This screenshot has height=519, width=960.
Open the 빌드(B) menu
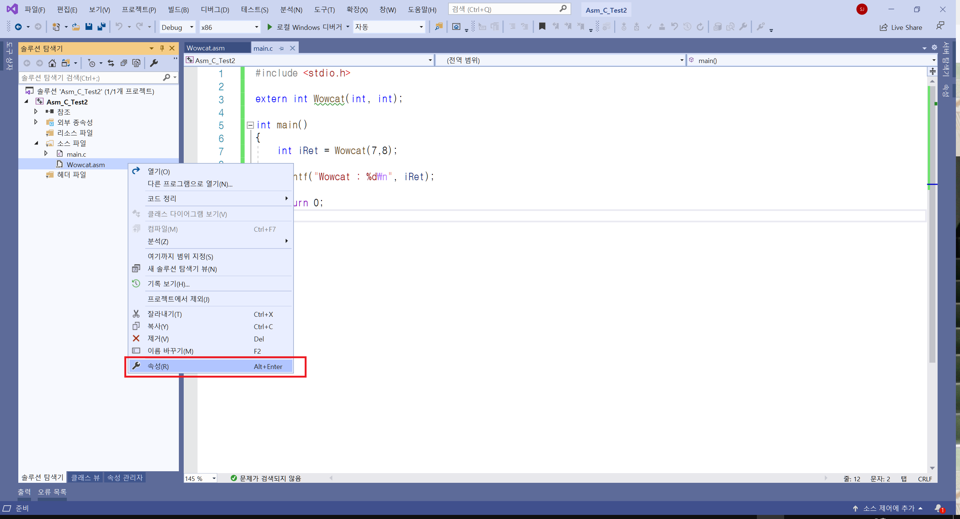pyautogui.click(x=178, y=10)
